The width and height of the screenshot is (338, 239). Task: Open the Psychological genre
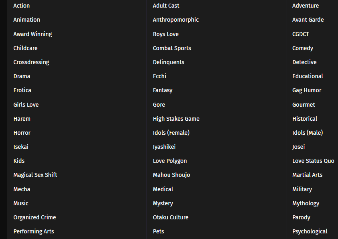310,231
